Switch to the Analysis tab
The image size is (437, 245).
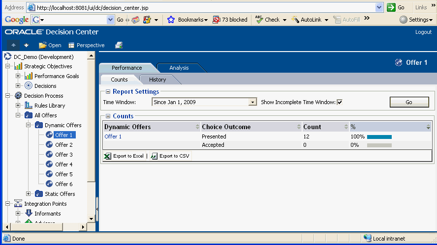pos(179,68)
